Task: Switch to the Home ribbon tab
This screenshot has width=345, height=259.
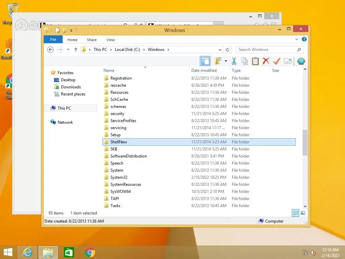Action: 72,40
